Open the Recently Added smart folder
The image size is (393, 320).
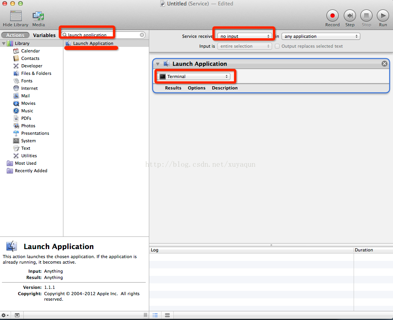(31, 171)
